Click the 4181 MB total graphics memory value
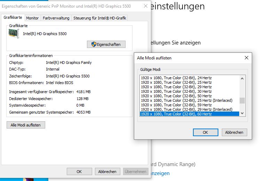This screenshot has width=266, height=181. pyautogui.click(x=83, y=92)
